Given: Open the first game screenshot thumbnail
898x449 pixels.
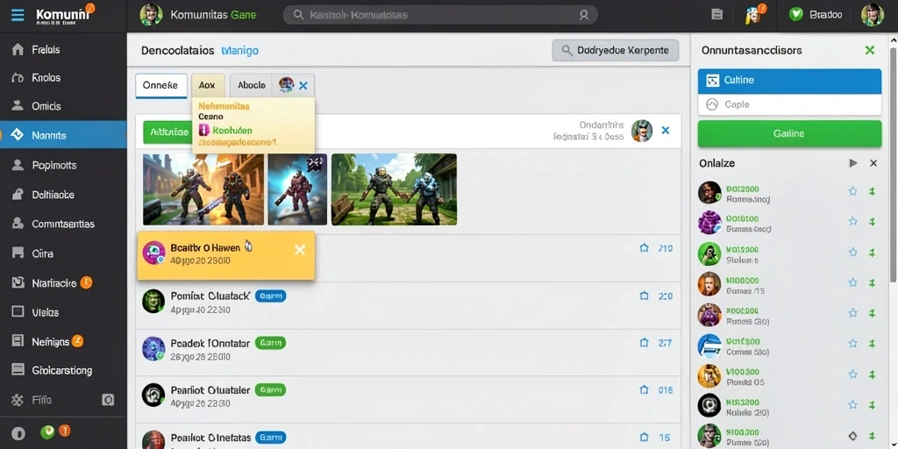Looking at the screenshot, I should [x=203, y=189].
